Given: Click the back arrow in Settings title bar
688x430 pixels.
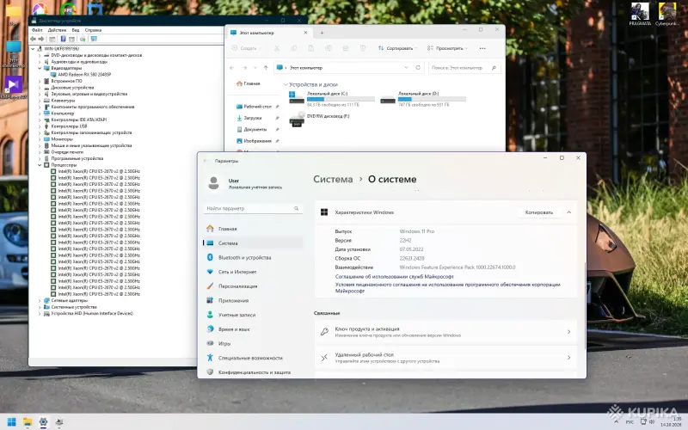Looking at the screenshot, I should pos(205,161).
